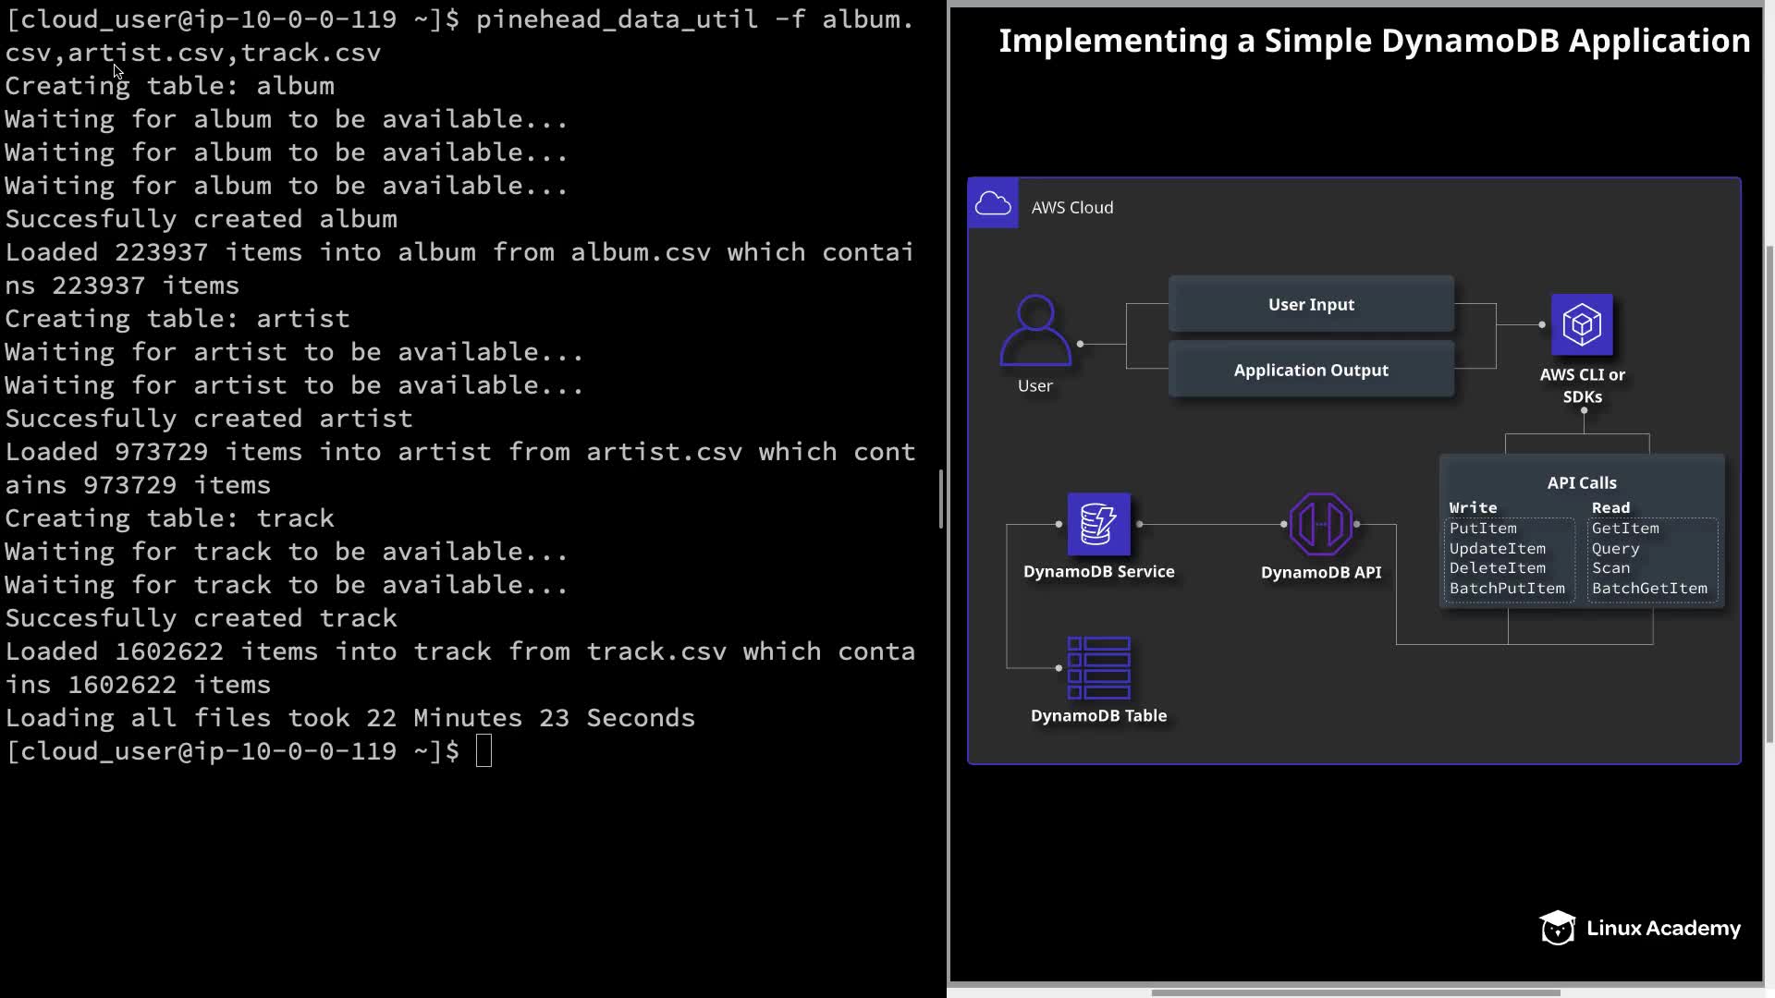Click the Linux Academy logo icon
Viewport: 1775px width, 998px height.
pos(1558,928)
